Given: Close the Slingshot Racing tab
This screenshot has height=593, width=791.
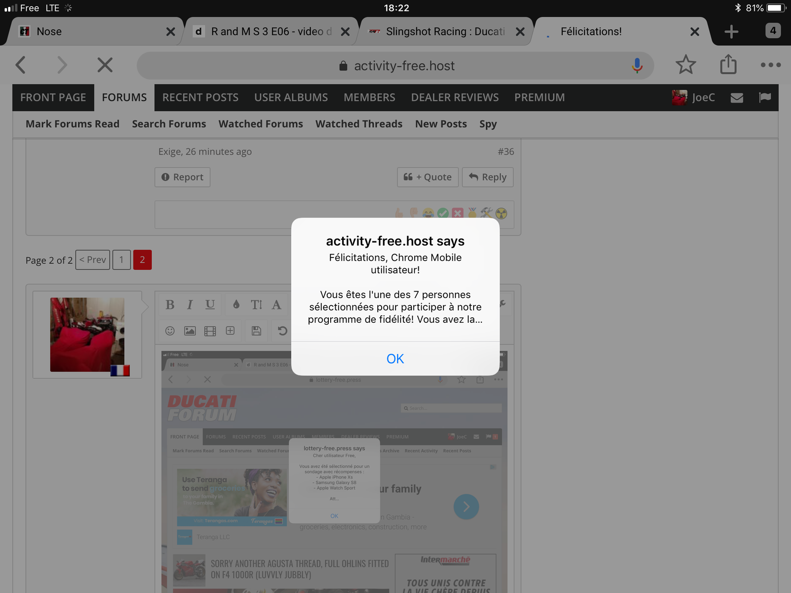Looking at the screenshot, I should point(520,32).
